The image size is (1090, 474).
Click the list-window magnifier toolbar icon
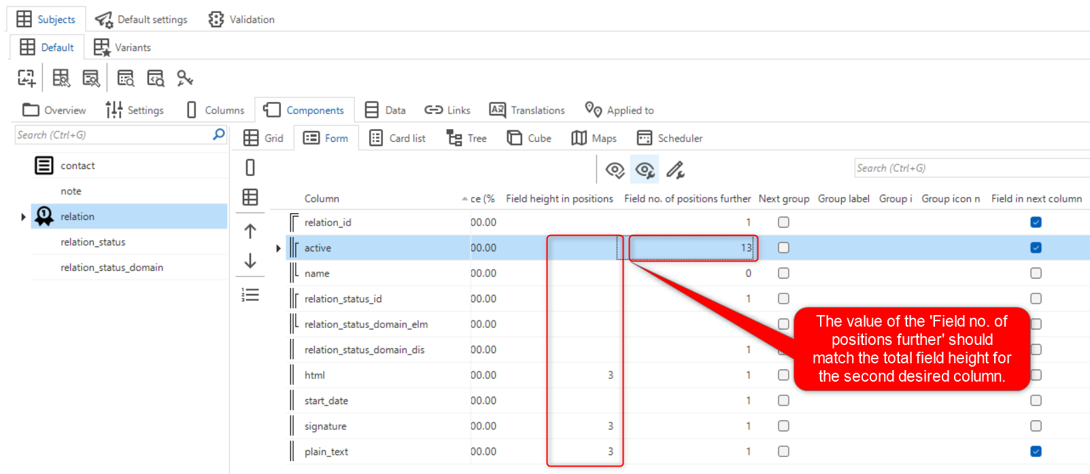coord(126,78)
